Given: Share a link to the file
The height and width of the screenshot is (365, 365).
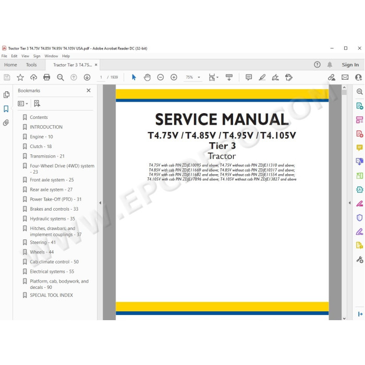Looking at the screenshot, I should click(x=332, y=77).
